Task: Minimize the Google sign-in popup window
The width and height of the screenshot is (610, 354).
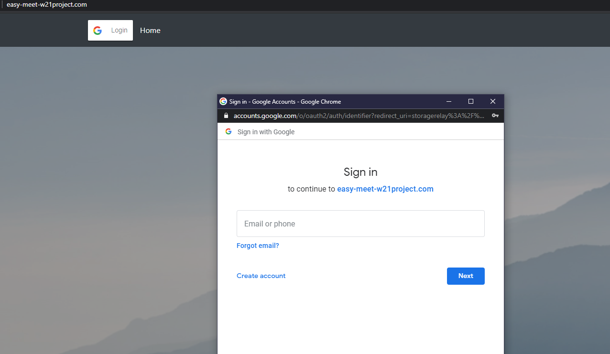Action: pos(448,101)
